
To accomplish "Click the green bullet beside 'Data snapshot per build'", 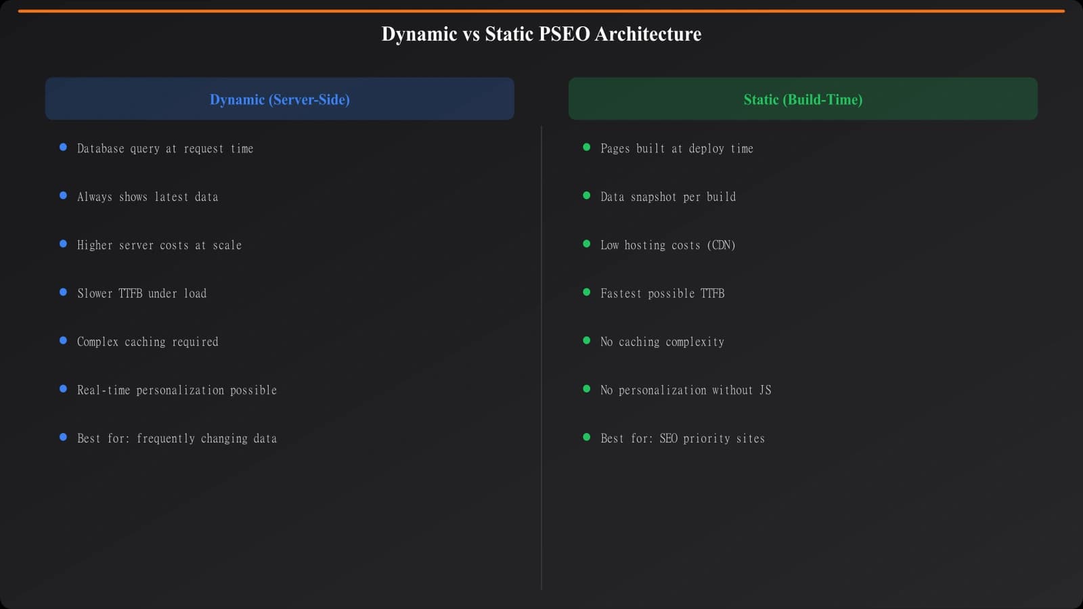I will pyautogui.click(x=587, y=195).
